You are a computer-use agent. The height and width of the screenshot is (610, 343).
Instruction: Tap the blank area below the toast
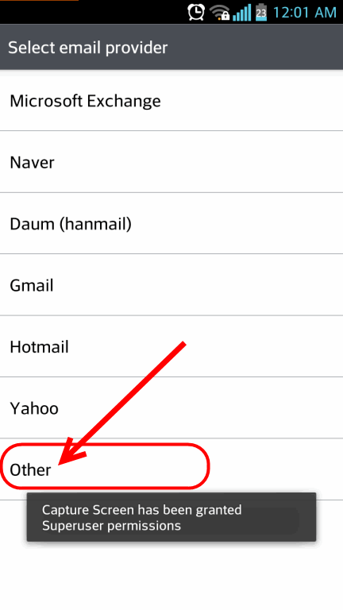coord(171,576)
